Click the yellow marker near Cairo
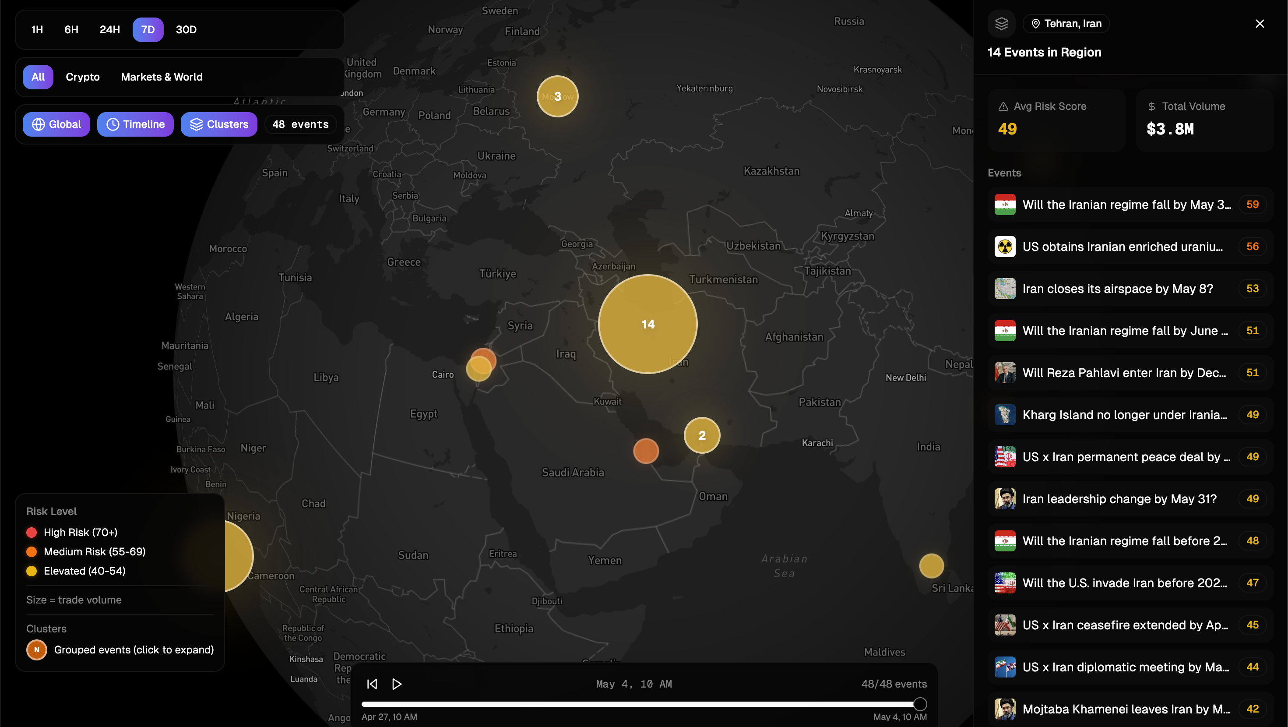 coord(479,369)
